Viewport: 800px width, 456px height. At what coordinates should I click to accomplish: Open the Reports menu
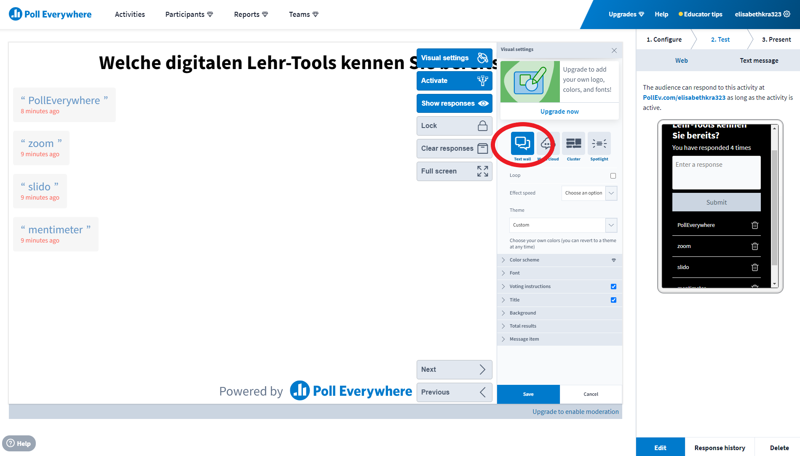point(251,14)
